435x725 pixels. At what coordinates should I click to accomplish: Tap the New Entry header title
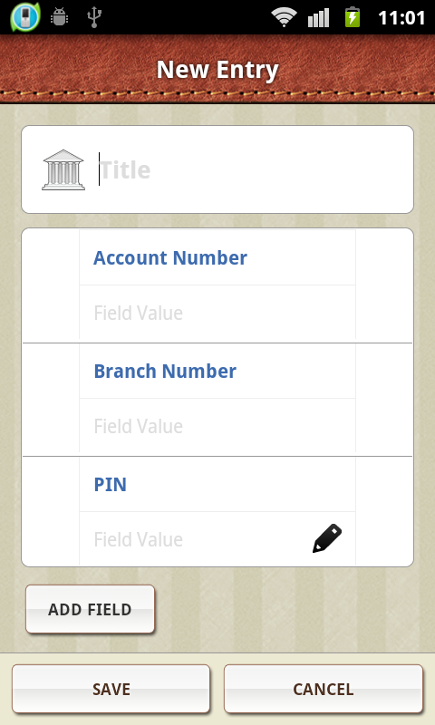coord(217,70)
